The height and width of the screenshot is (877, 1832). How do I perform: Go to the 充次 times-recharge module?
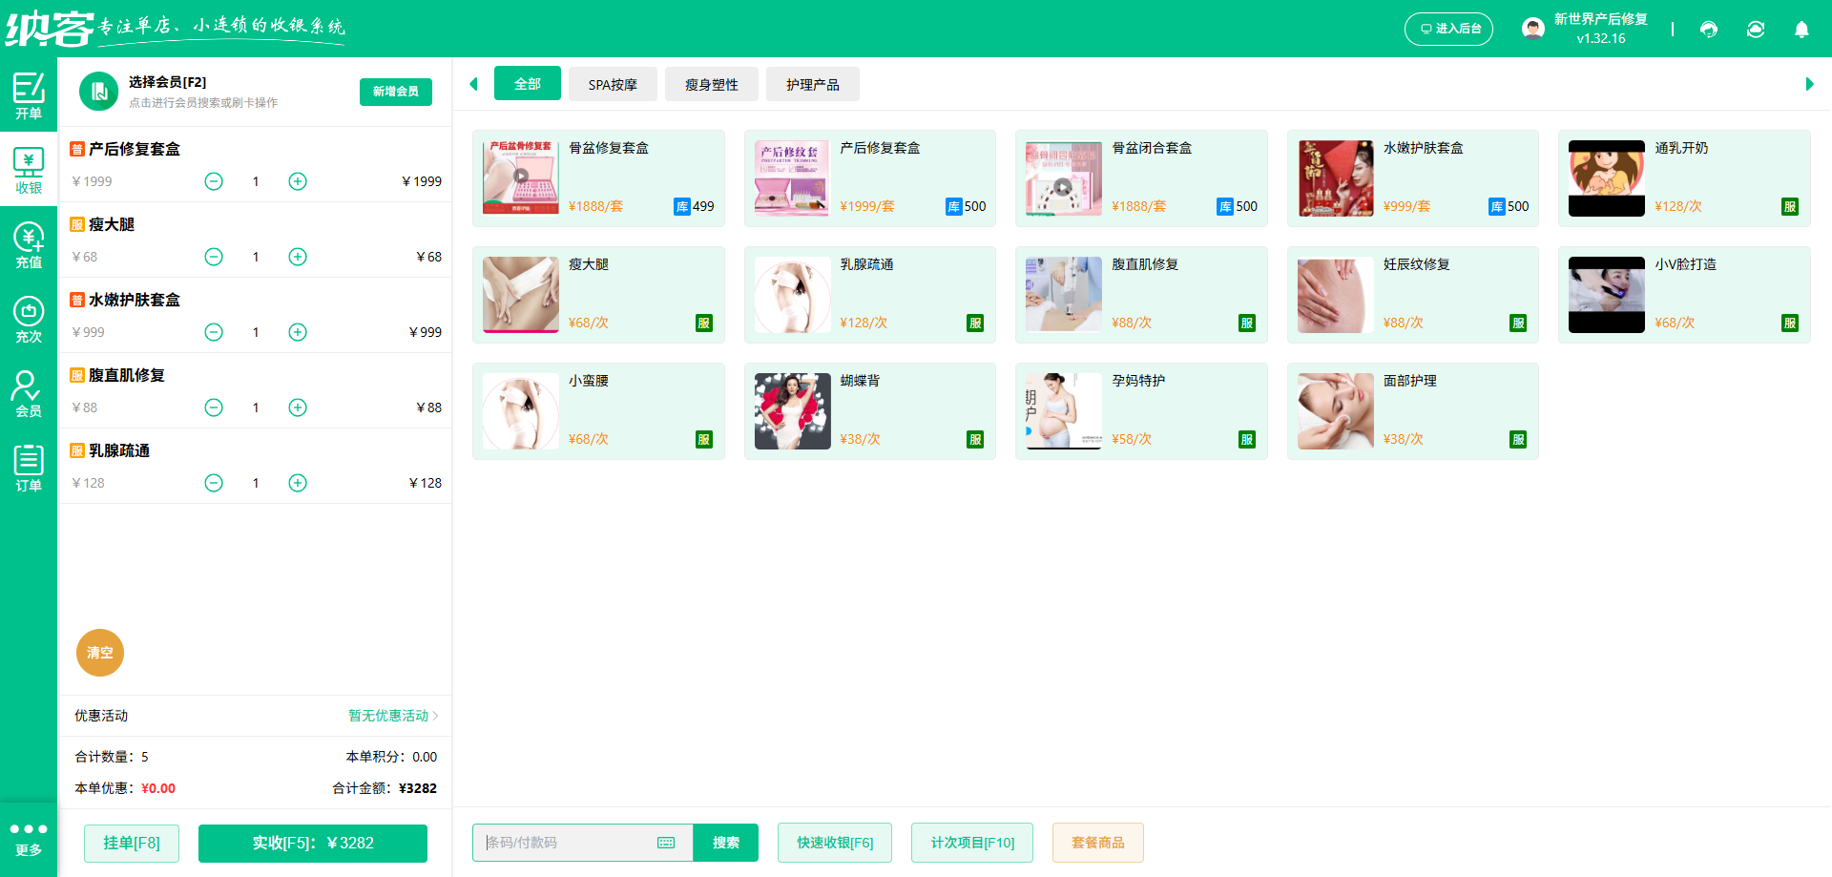click(x=29, y=319)
